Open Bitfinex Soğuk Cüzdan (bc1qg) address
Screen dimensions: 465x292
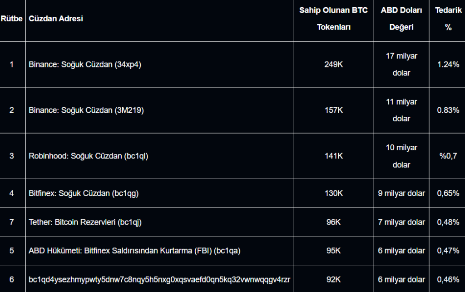(84, 193)
